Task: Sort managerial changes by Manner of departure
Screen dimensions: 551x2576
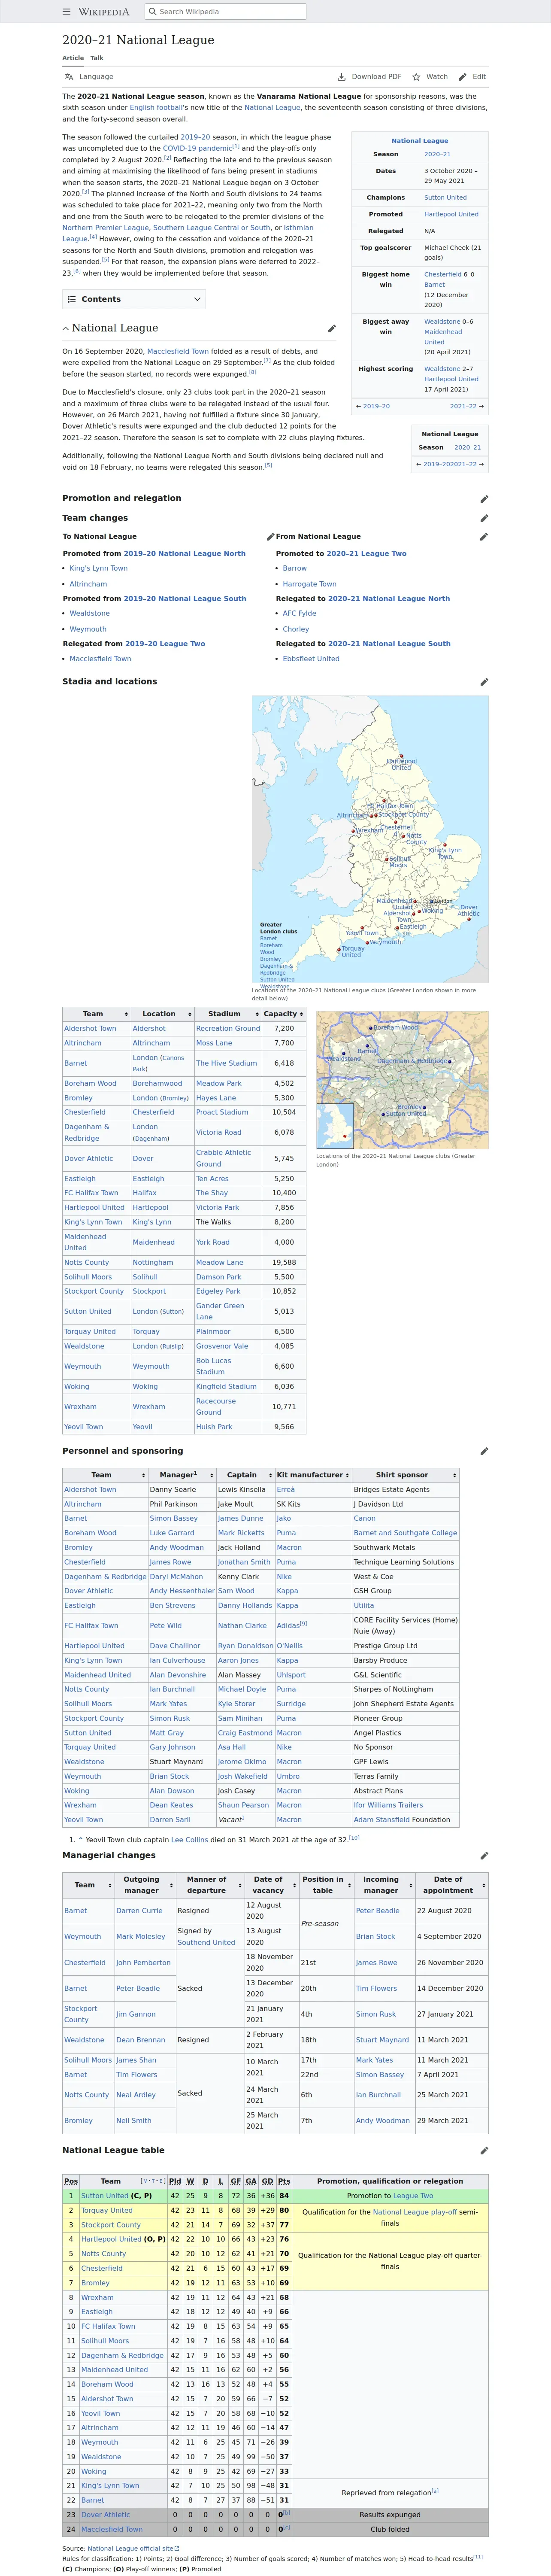Action: (210, 1885)
